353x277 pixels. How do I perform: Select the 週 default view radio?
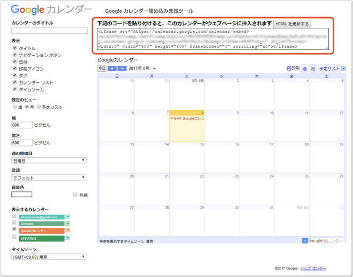tap(15, 107)
